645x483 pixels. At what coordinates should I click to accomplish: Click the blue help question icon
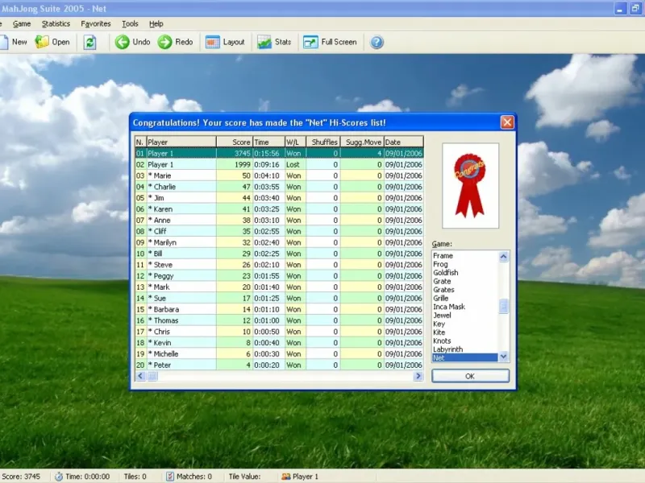(x=377, y=42)
